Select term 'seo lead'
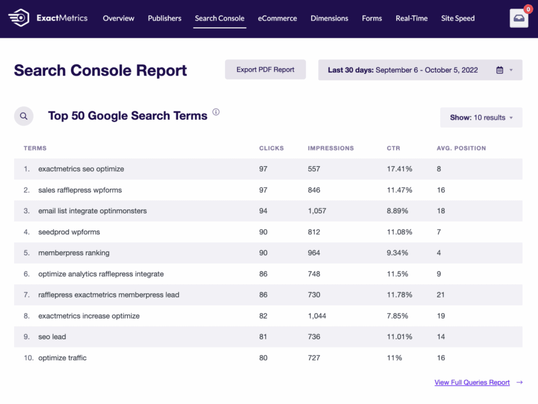 [52, 337]
